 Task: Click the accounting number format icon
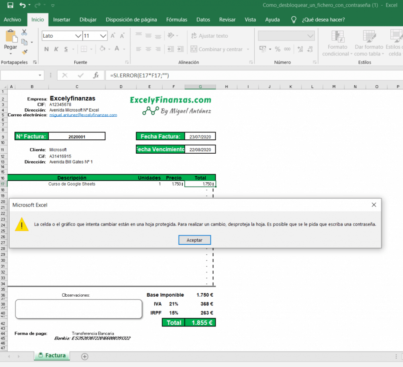pyautogui.click(x=263, y=49)
